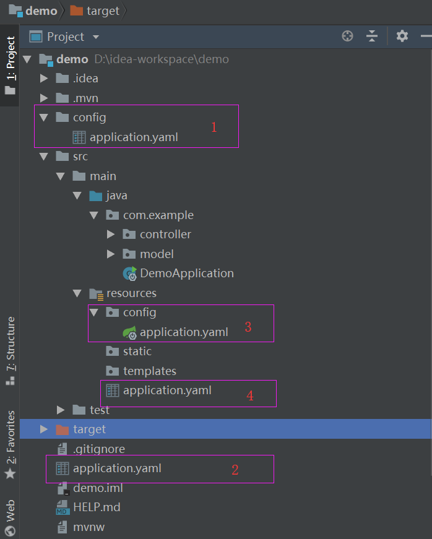This screenshot has width=432, height=539.
Task: Click the Spring leaf icon on resources/config application.yaml
Action: coord(131,332)
